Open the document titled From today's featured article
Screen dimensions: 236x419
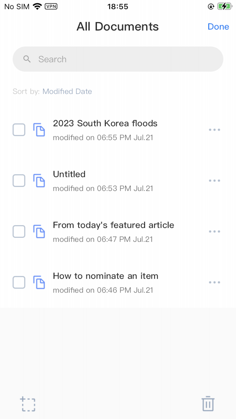[113, 225]
